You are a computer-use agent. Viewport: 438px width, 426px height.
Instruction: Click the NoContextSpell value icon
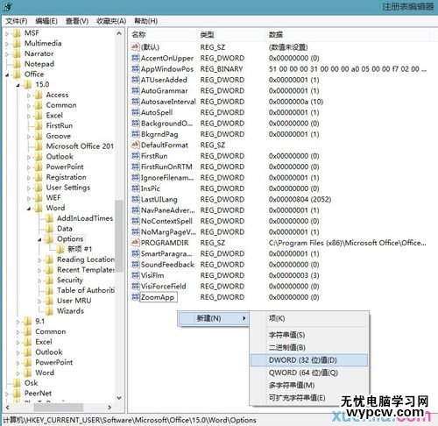tap(135, 221)
